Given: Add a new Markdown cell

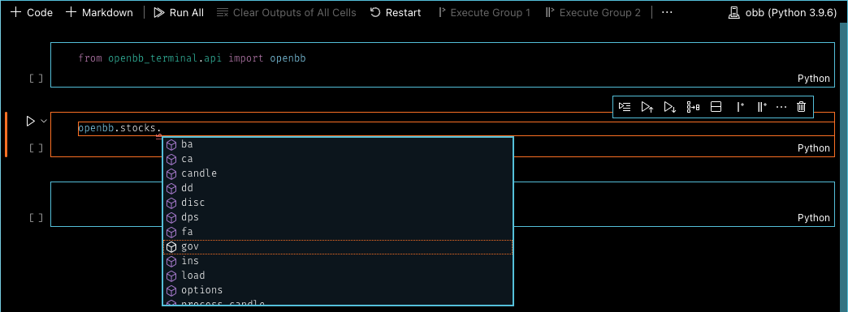Looking at the screenshot, I should click(x=99, y=12).
